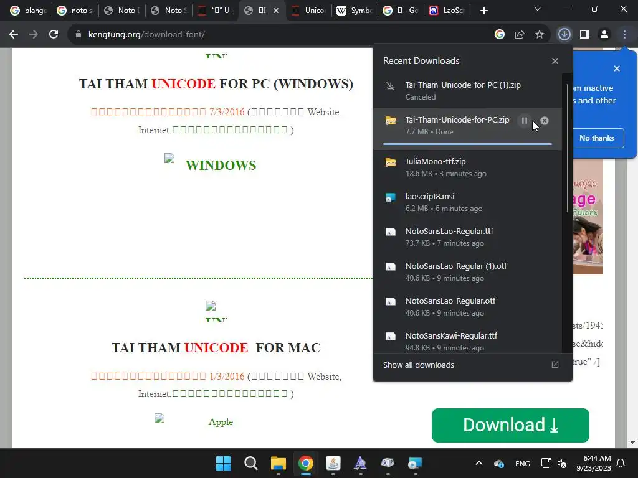Viewport: 638px width, 478px height.
Task: Open Chrome three-dot menu
Action: pos(624,35)
